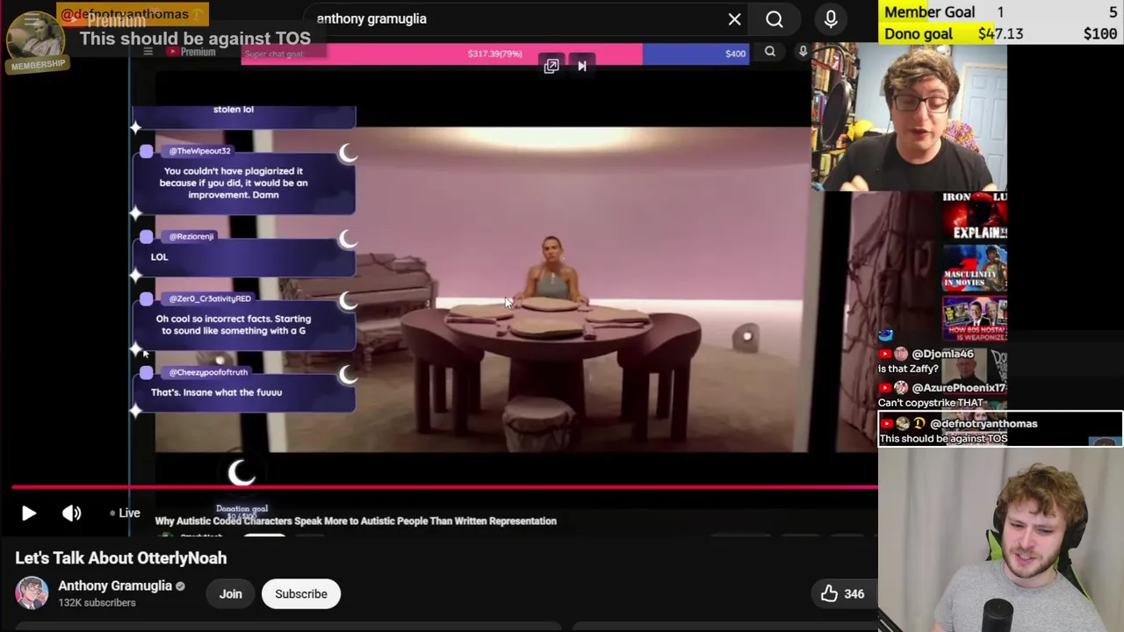The height and width of the screenshot is (632, 1124).
Task: Click the Donation goal moon icon
Action: (x=241, y=475)
